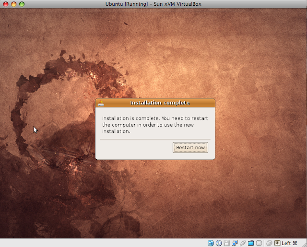Click the Restart now button
The width and height of the screenshot is (307, 247).
pyautogui.click(x=190, y=147)
